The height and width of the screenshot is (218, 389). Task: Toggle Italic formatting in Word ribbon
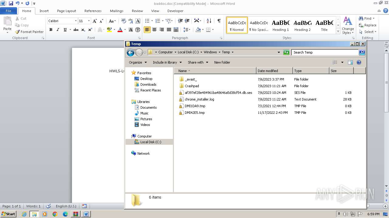(x=58, y=30)
